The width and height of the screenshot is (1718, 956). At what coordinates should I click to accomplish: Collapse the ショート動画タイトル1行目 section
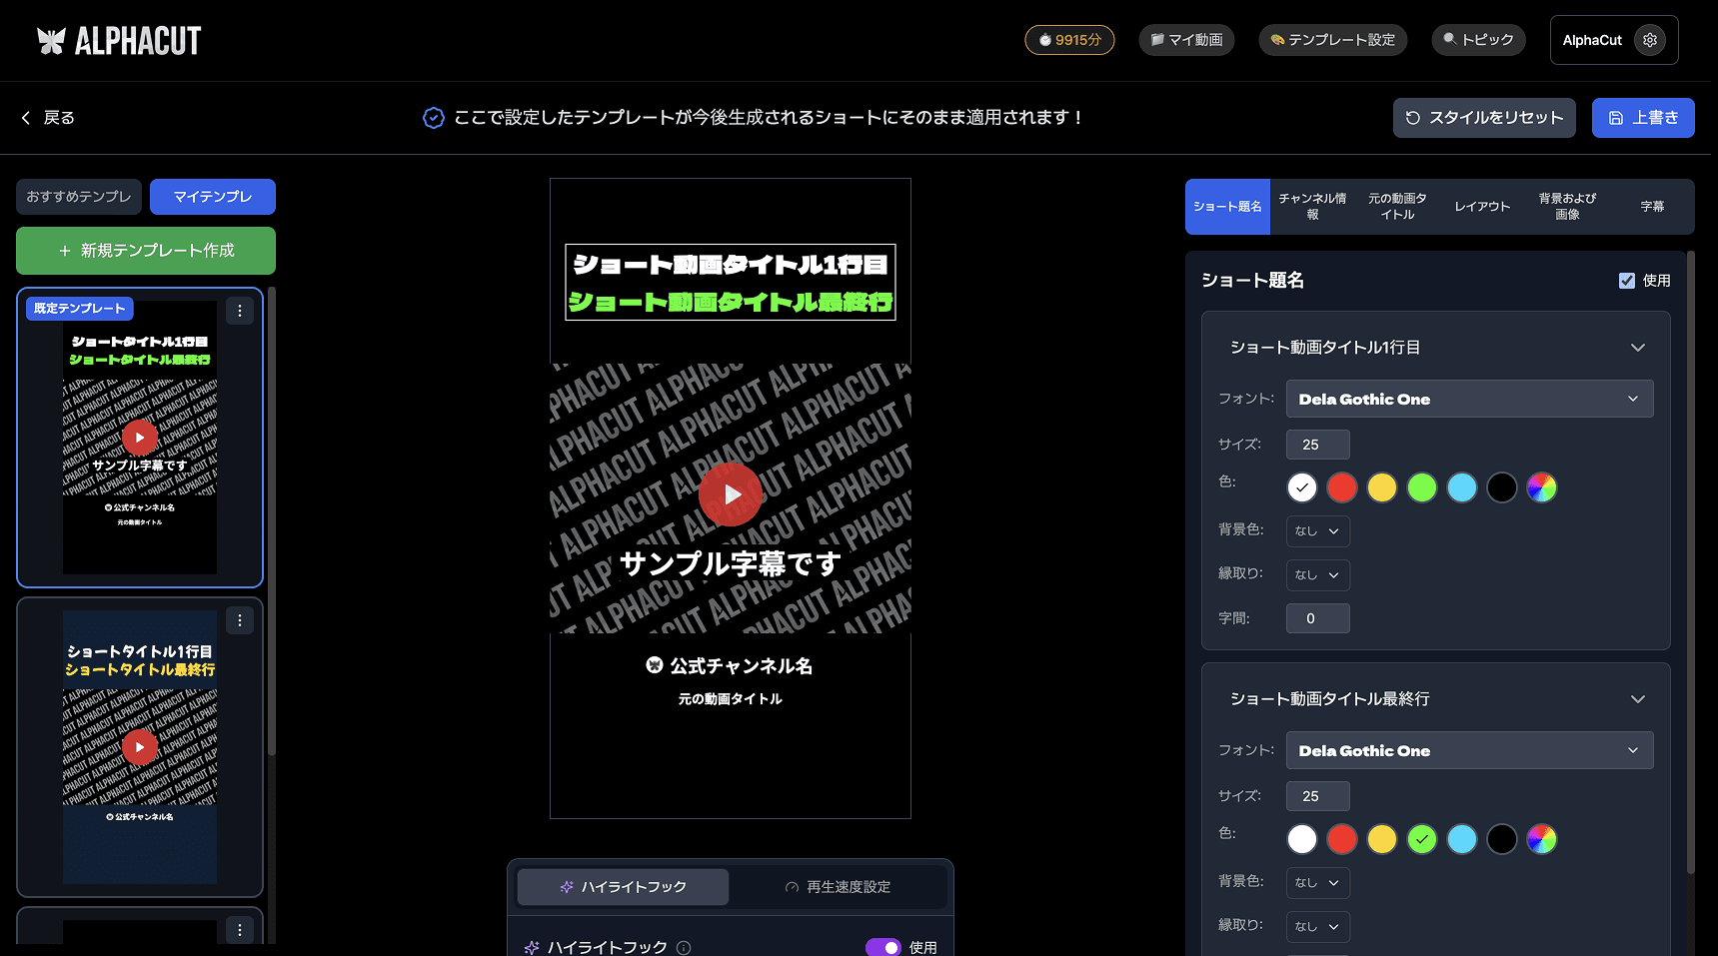point(1637,347)
